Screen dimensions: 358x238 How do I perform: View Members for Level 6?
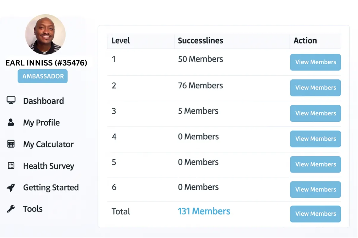click(x=315, y=190)
